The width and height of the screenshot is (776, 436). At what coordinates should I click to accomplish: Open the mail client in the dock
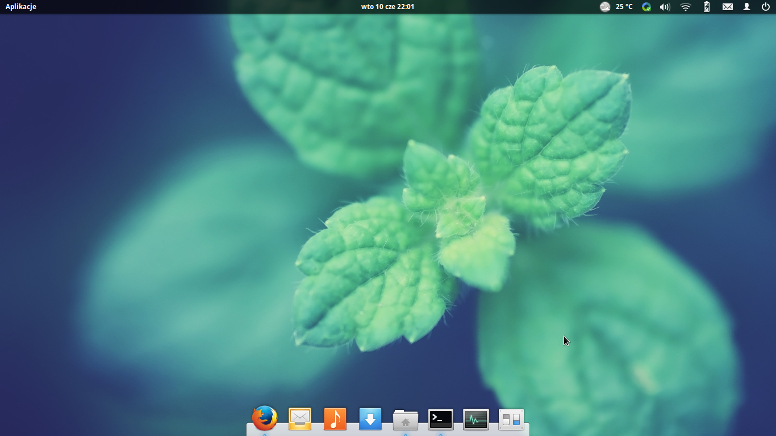click(x=300, y=419)
